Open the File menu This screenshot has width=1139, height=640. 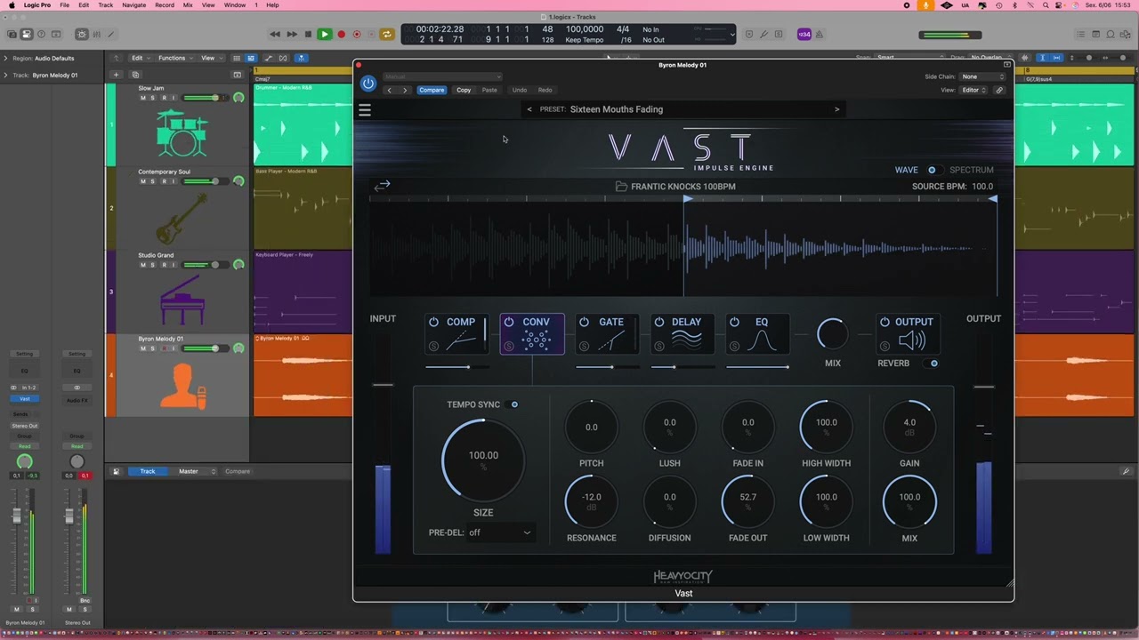[x=64, y=5]
